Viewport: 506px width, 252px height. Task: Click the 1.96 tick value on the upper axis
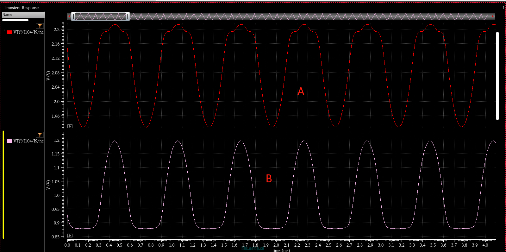[x=55, y=116]
